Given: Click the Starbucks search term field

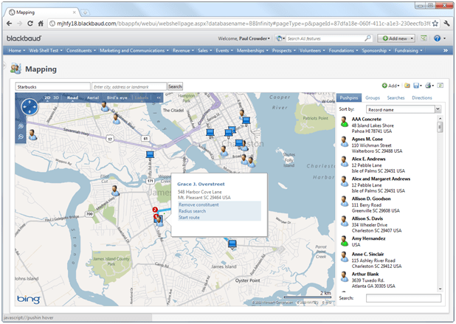Looking at the screenshot, I should (52, 86).
